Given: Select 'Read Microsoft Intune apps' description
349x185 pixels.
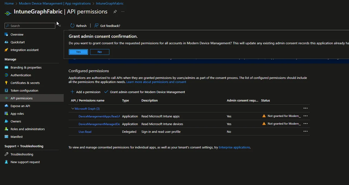Looking at the screenshot, I should 160,116.
